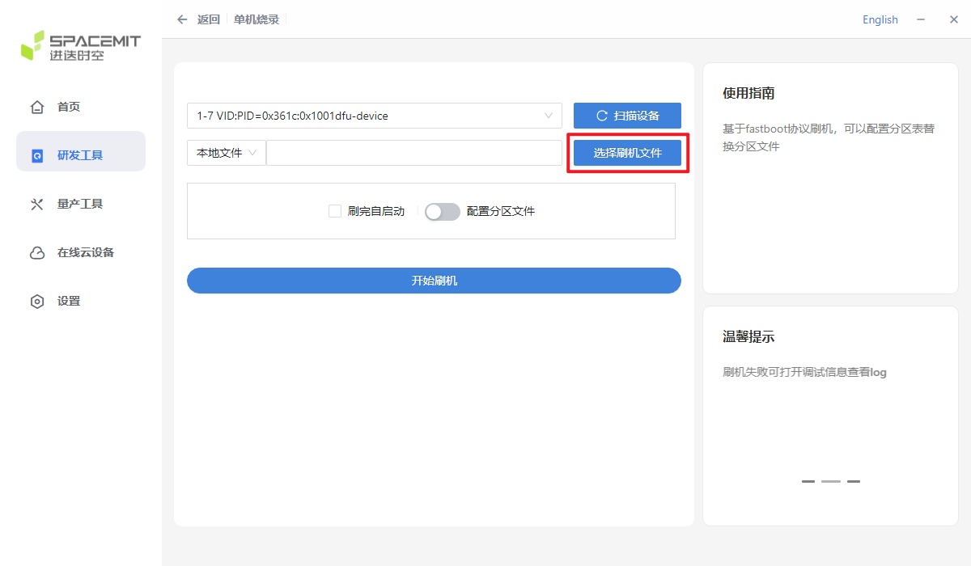Click the 量产工具 wrench icon

tap(36, 204)
